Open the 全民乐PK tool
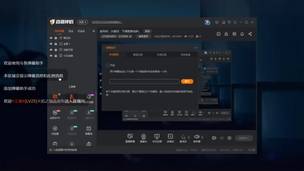Screen dimensions: 304x171 point(55,114)
